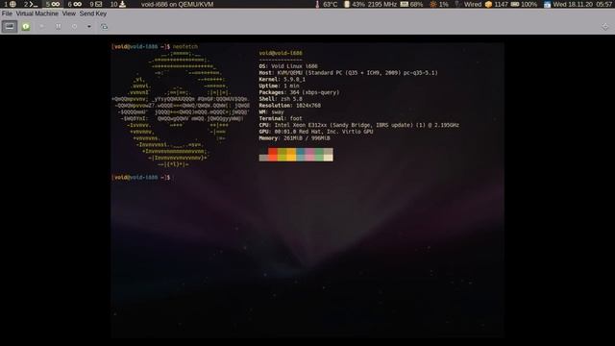
Task: Switch to workspace 10 downloads
Action: (x=117, y=4)
